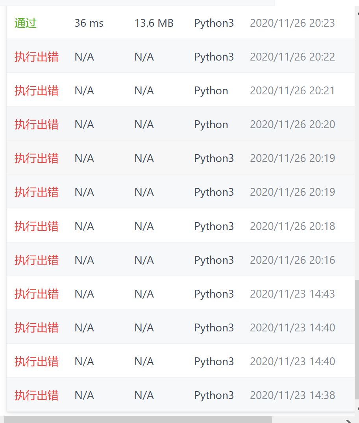Click the Python language cell at 20:21
This screenshot has height=423, width=359.
211,91
